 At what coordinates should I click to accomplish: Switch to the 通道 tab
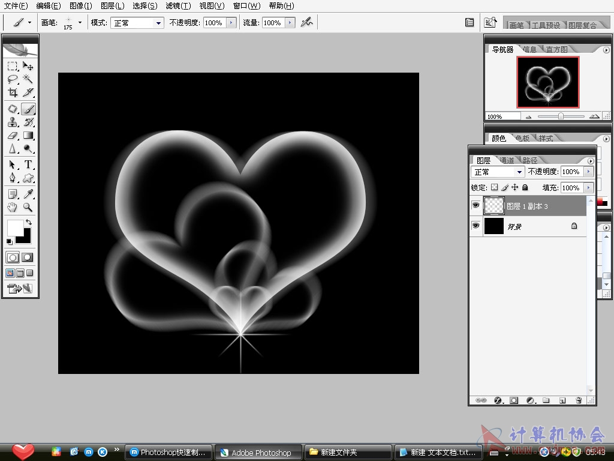(507, 160)
